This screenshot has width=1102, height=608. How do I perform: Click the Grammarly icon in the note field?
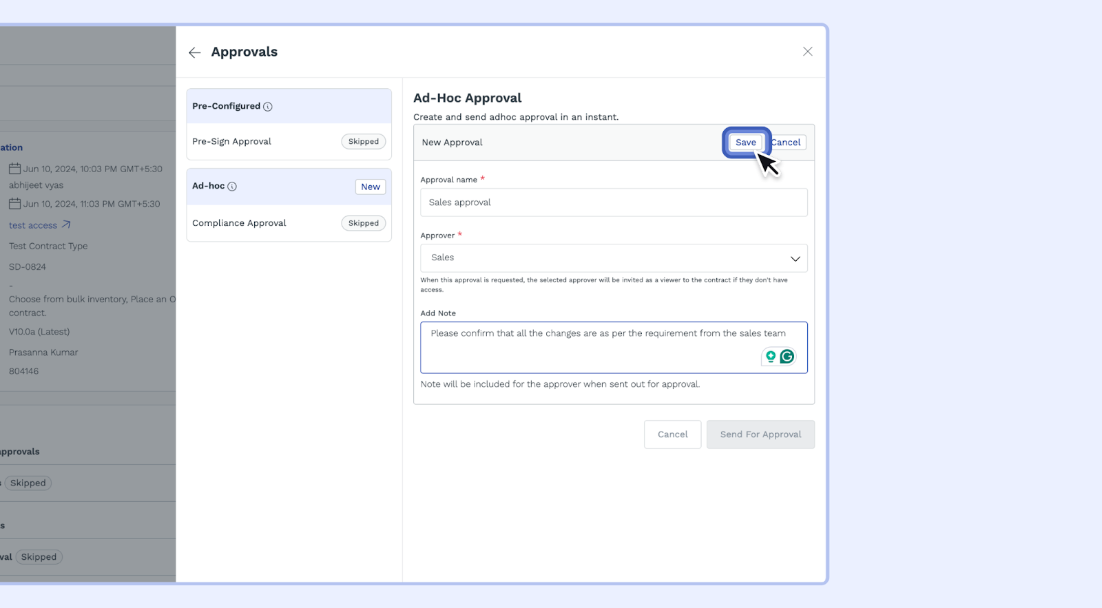787,356
